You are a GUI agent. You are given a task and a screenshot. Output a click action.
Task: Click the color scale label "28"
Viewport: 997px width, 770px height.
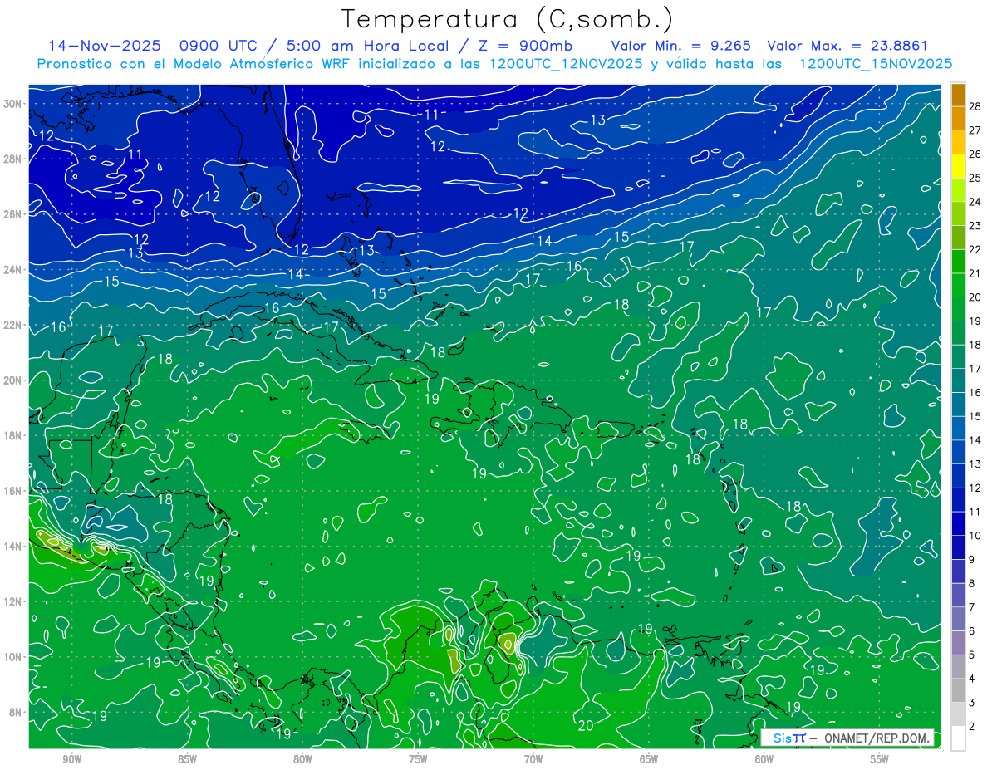coord(975,106)
